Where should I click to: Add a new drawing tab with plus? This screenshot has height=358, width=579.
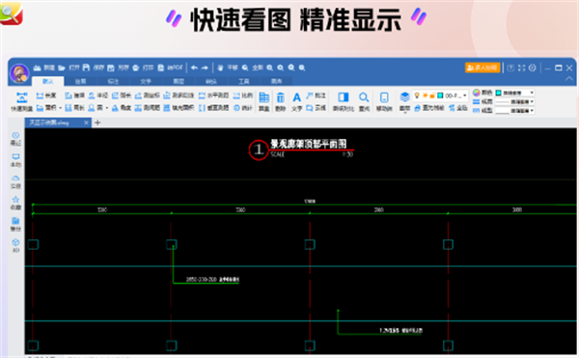(x=97, y=123)
